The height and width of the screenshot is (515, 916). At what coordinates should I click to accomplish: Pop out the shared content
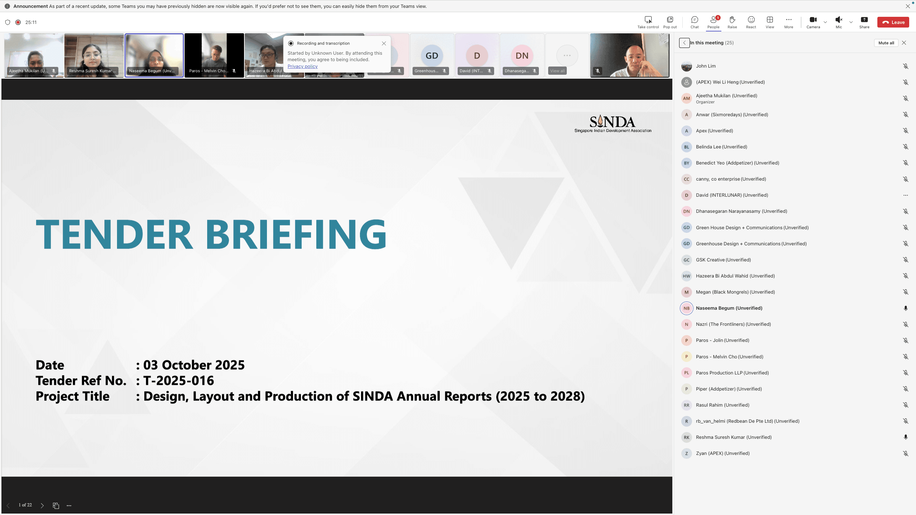point(670,22)
